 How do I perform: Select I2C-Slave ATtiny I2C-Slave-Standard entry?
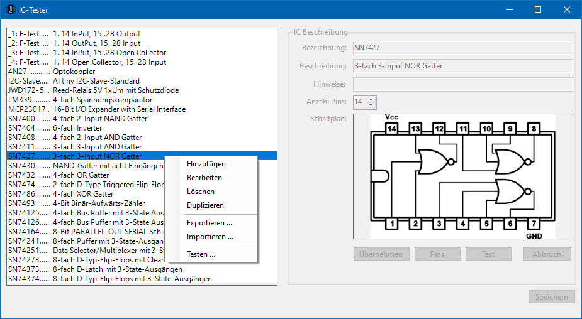[x=142, y=81]
